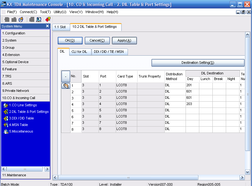Expand 7.TRS menu section
Image resolution: width=252 pixels, height=186 pixels.
[26, 76]
